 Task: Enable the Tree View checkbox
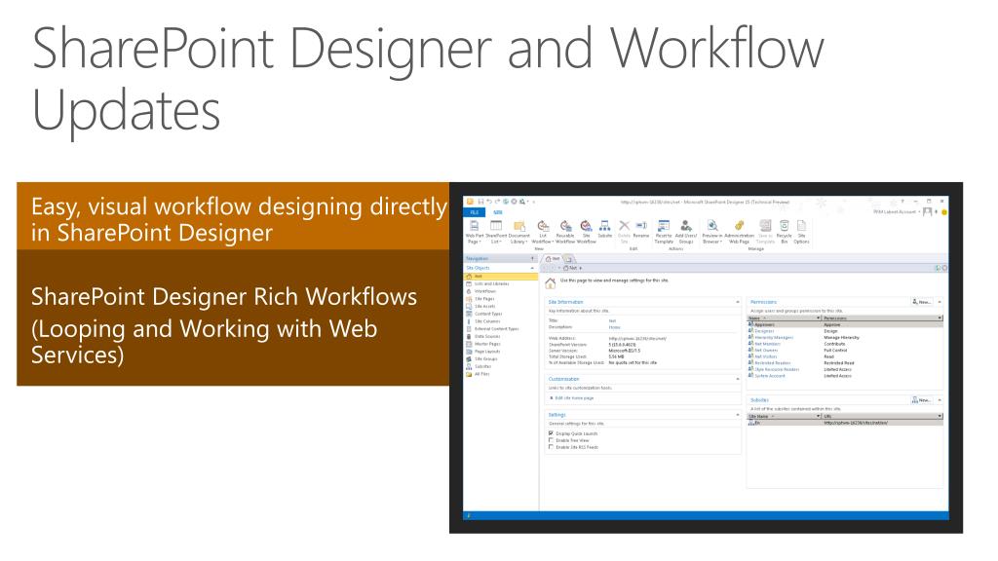pyautogui.click(x=551, y=440)
